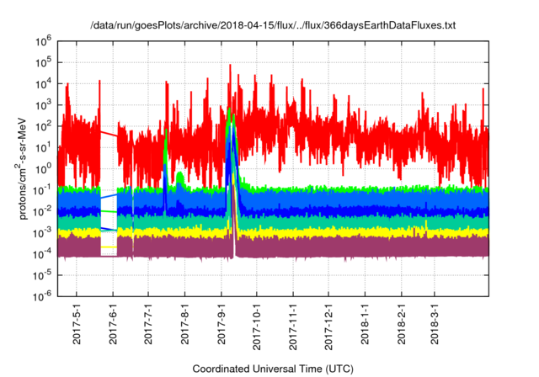Click the y-axis tick label 10^3
Viewport: 539px width, 377px height.
pos(43,105)
